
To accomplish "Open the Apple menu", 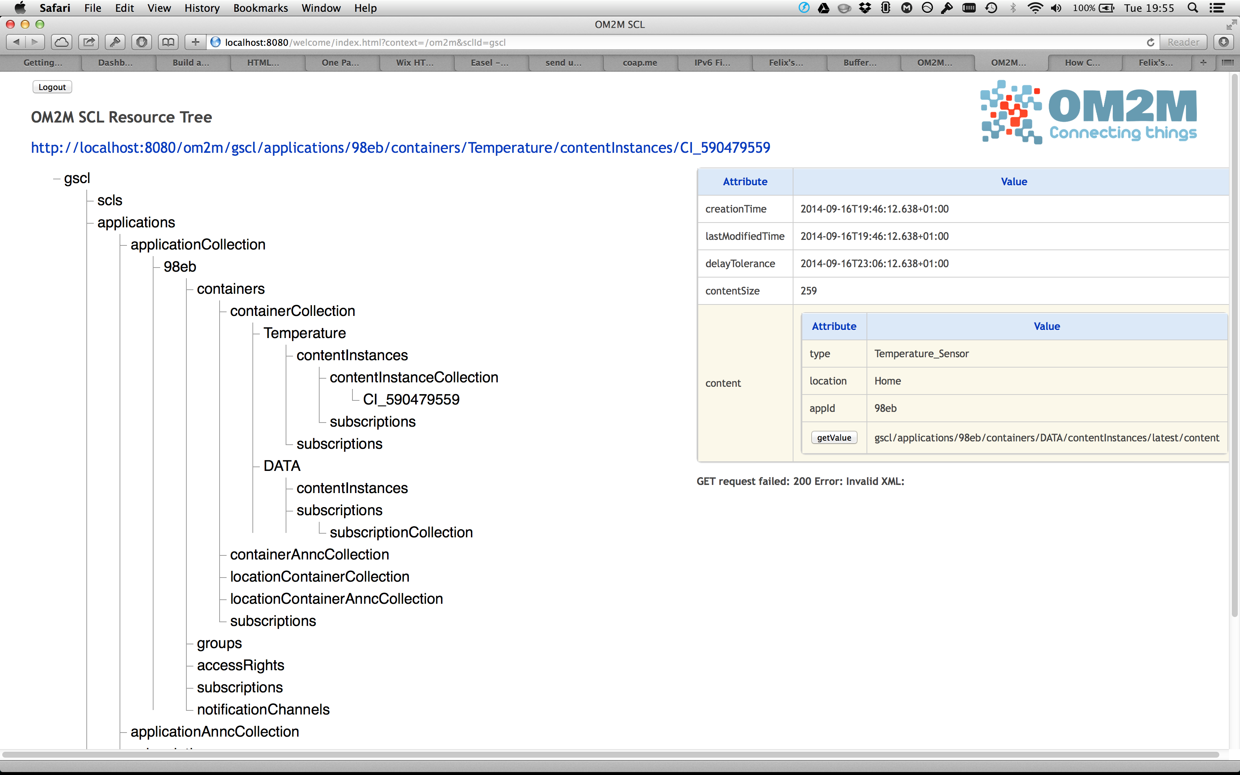I will (20, 8).
